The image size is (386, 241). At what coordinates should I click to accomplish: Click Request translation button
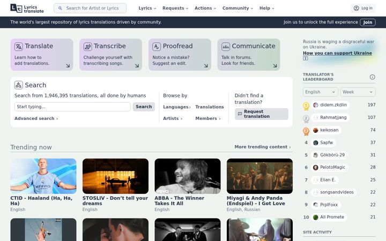pyautogui.click(x=262, y=114)
